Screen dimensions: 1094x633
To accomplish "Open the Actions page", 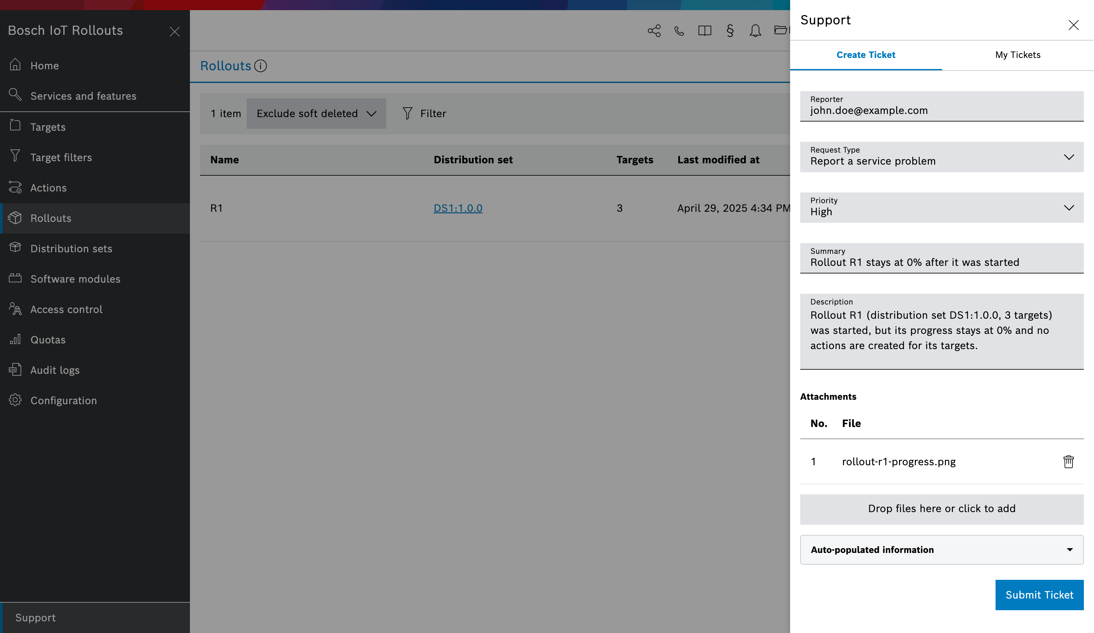I will pos(95,188).
